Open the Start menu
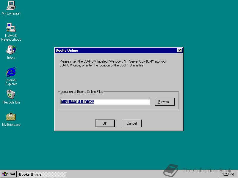The image size is (238, 178). [9, 174]
